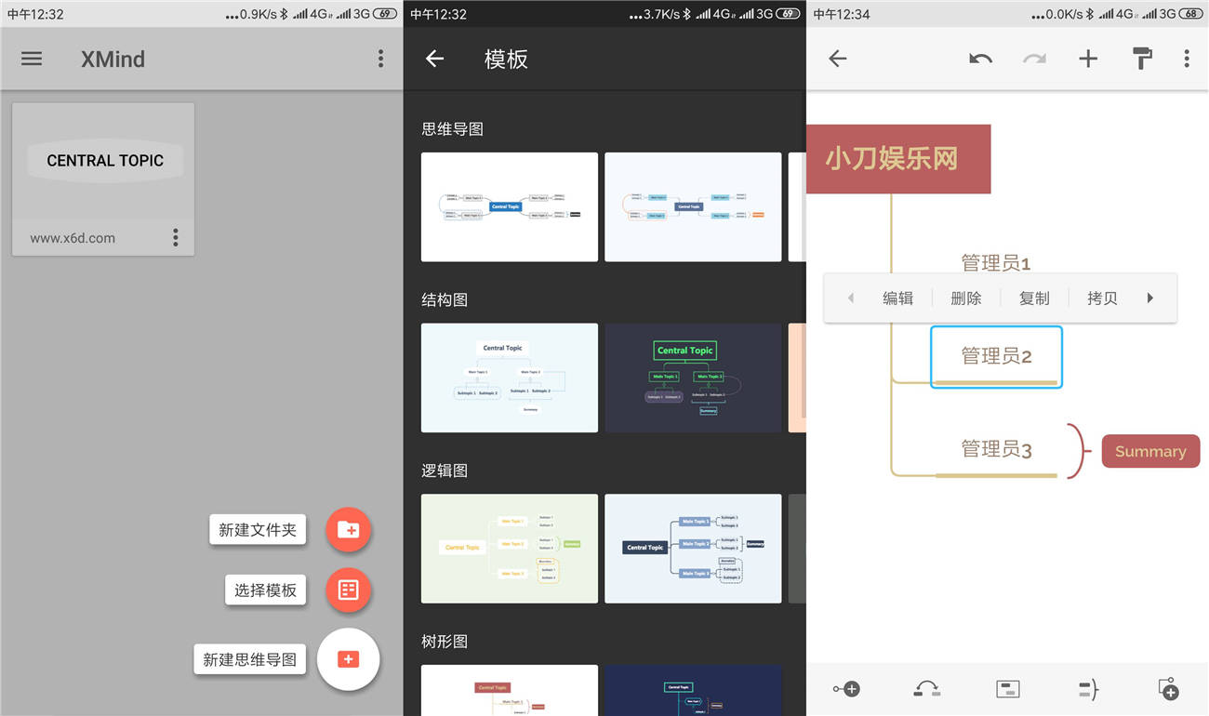Tap the red new folder icon

click(348, 530)
